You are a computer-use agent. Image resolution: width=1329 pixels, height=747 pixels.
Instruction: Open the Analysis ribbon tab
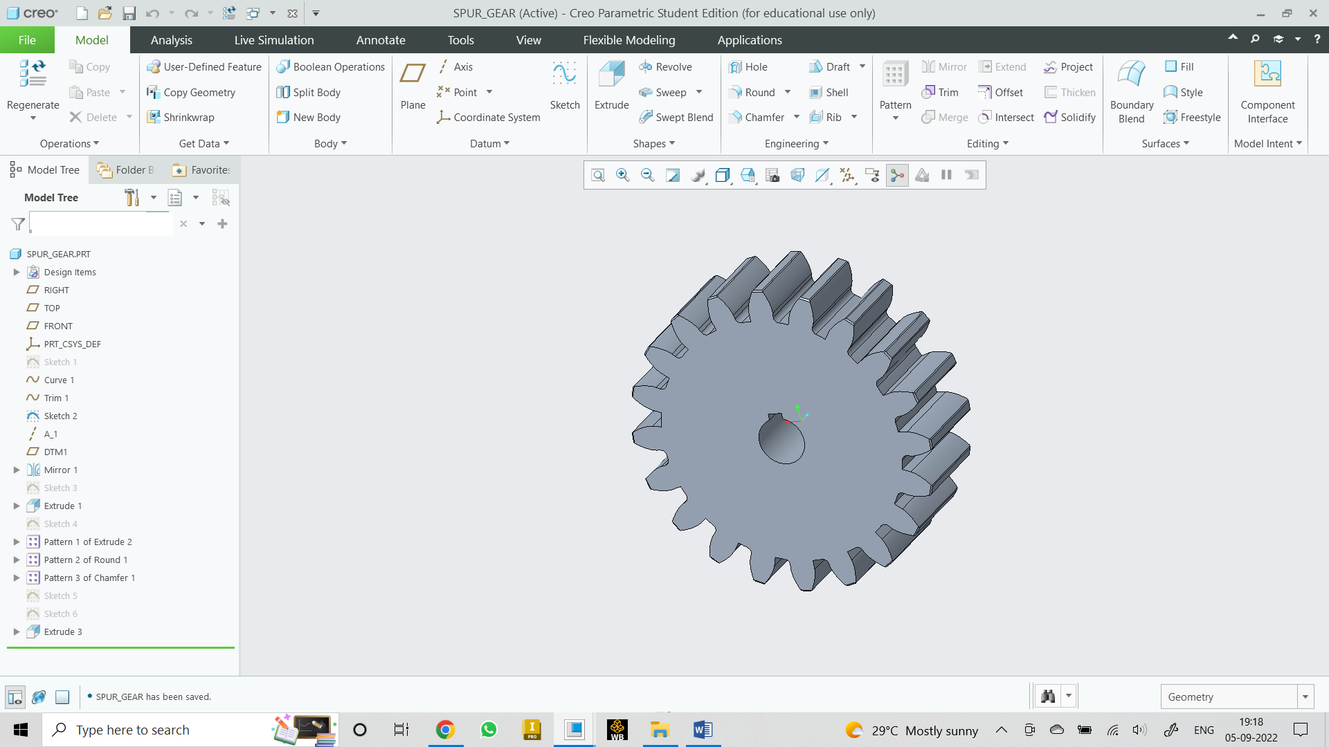172,40
